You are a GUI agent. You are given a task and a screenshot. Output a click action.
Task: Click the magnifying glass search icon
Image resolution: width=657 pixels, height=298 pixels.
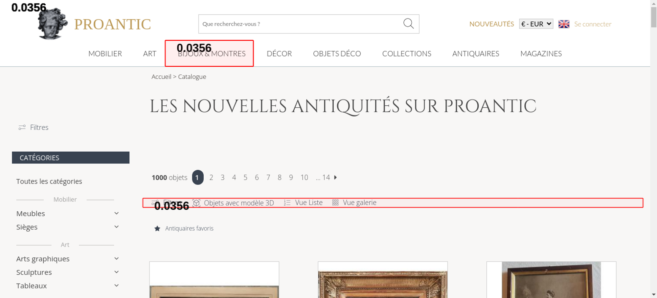[408, 24]
